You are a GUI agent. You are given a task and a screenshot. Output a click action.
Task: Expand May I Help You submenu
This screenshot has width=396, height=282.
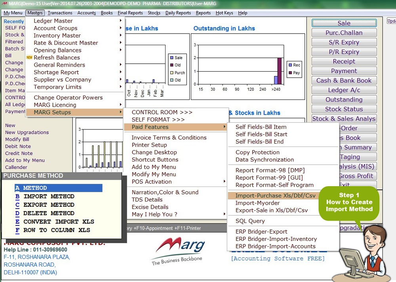[175, 214]
